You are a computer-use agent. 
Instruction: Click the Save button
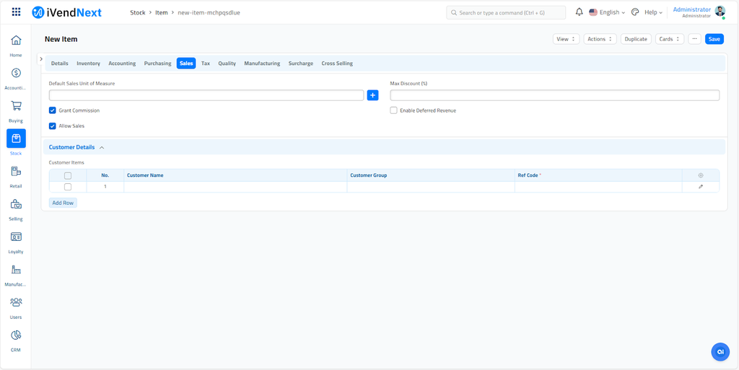(x=714, y=39)
